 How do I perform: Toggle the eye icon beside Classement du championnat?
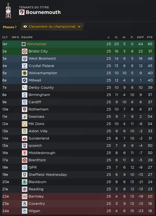point(25,27)
